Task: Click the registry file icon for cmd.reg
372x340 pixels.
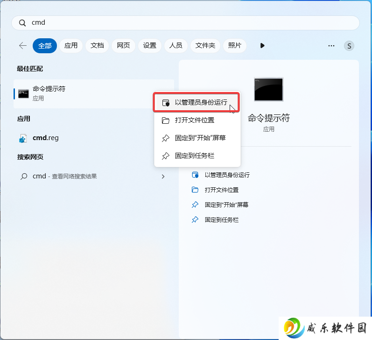Action: pos(23,138)
